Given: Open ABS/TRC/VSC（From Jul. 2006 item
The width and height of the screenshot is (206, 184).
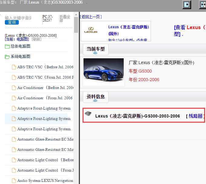Looking at the screenshot, I should coord(45,77).
